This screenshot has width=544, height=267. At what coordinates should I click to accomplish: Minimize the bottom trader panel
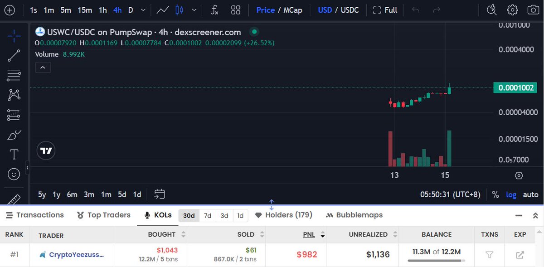tap(518, 215)
